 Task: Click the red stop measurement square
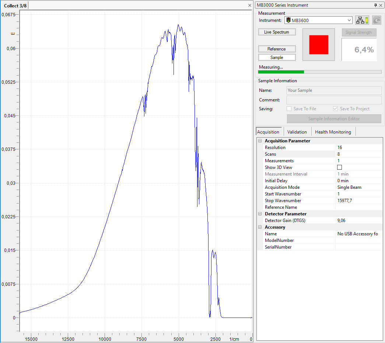pyautogui.click(x=319, y=45)
